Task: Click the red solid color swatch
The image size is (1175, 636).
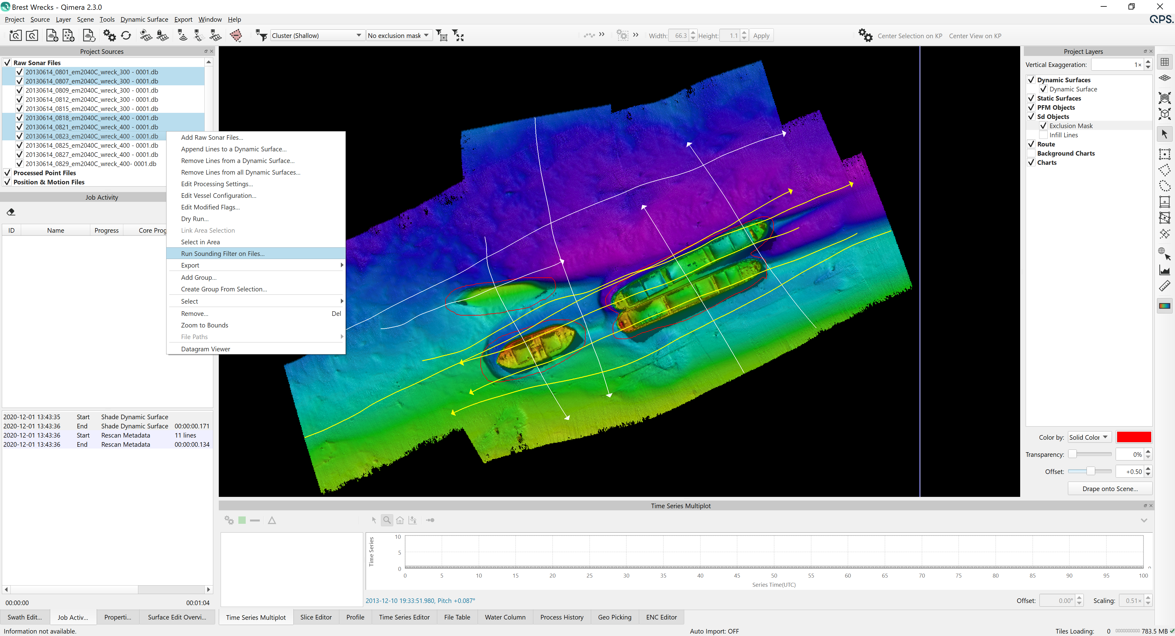Action: [x=1133, y=437]
